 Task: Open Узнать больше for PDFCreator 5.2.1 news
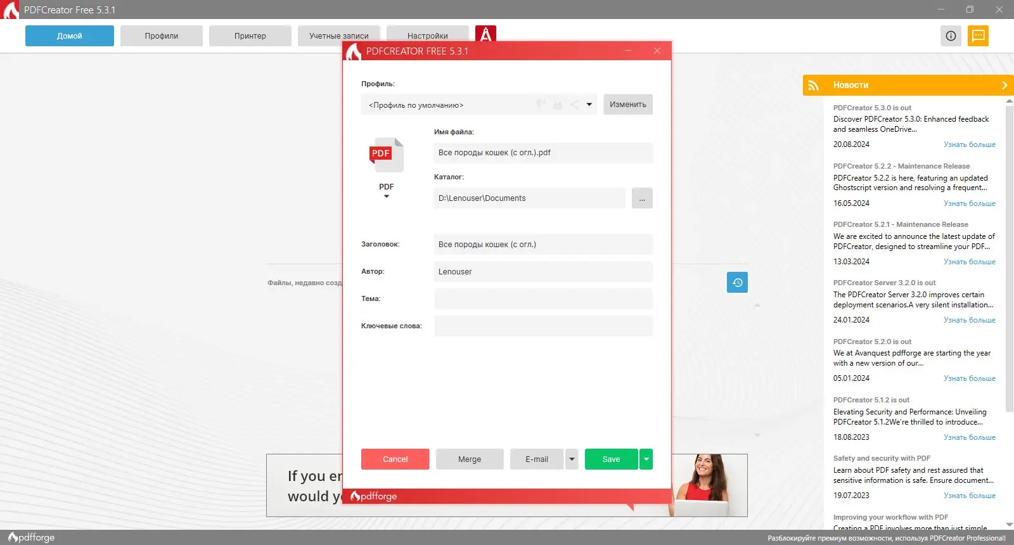click(x=970, y=262)
